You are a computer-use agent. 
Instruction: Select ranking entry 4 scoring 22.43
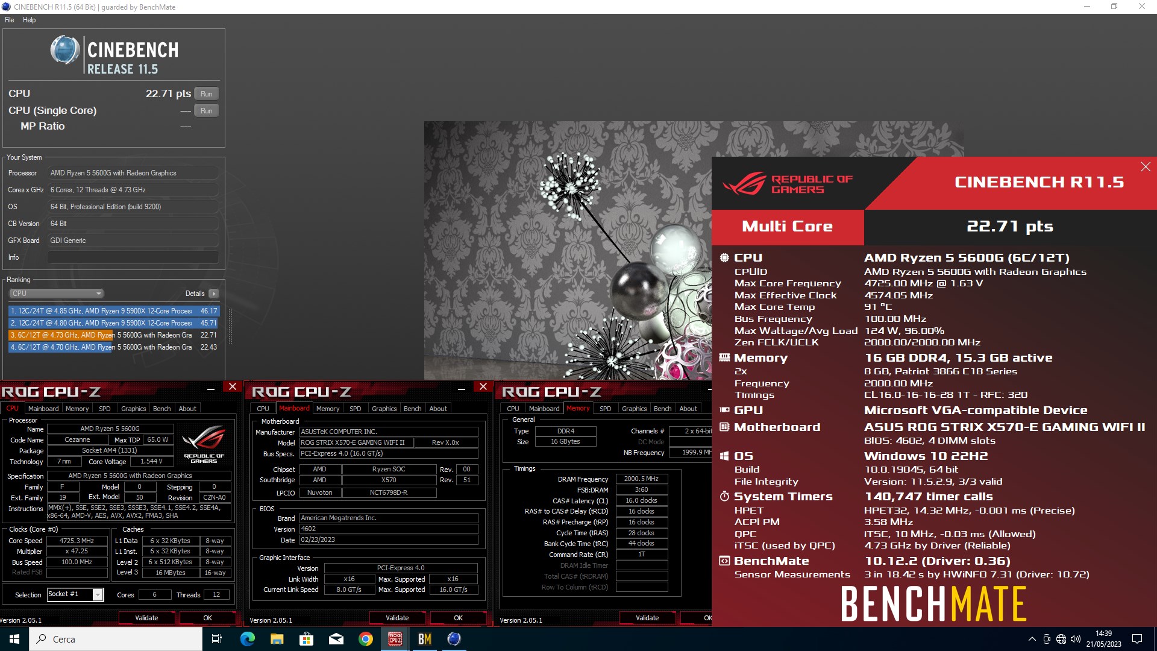(x=114, y=347)
